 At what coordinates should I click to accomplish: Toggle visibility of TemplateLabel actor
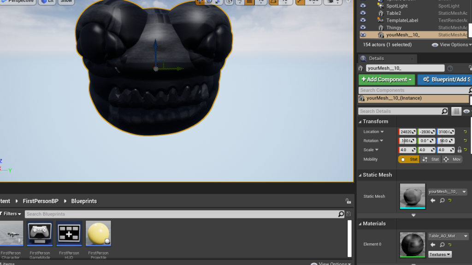[x=363, y=20]
